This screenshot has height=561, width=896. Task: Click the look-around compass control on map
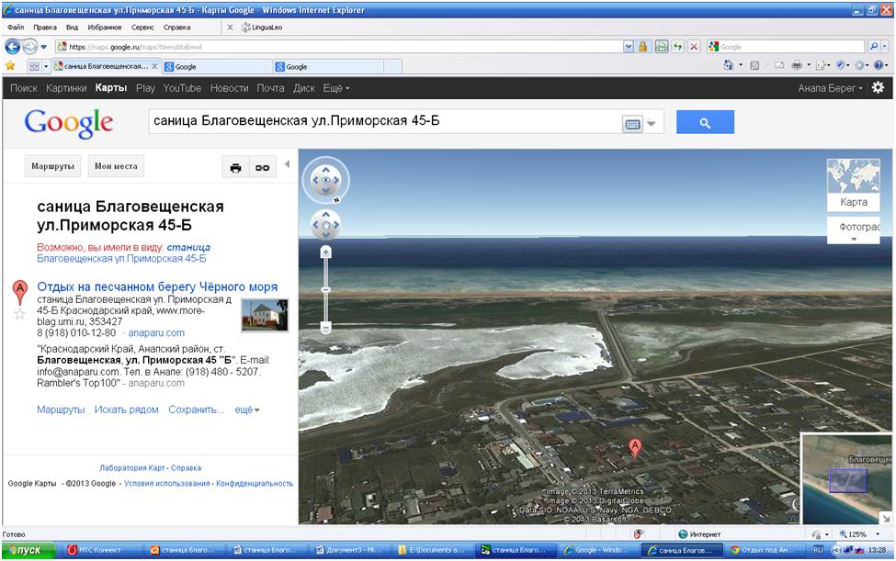325,180
